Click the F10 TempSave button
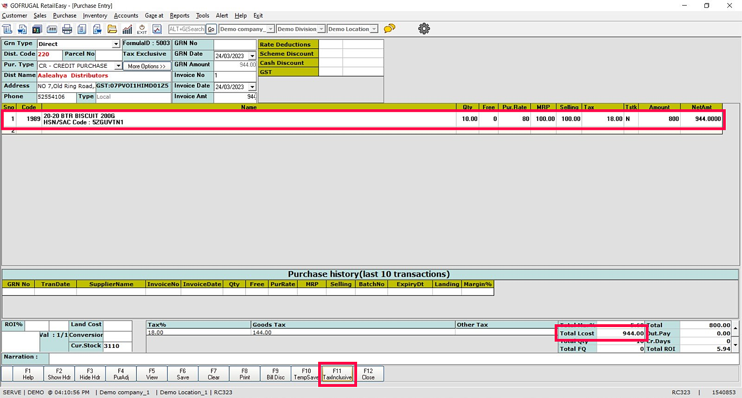 point(307,374)
